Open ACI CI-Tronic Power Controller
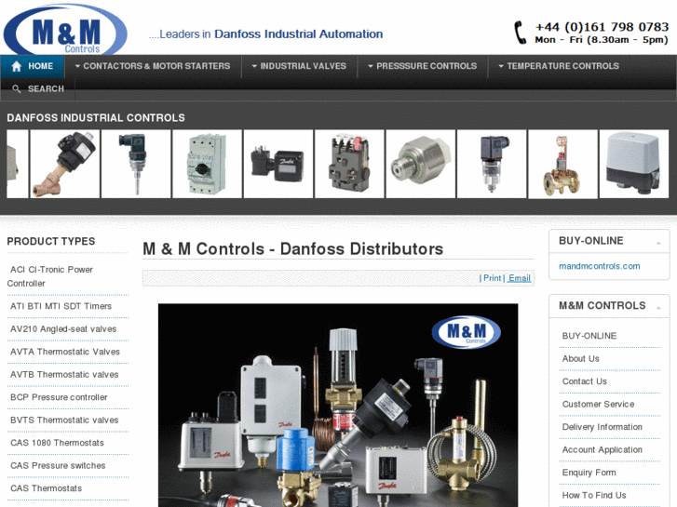Viewport: 677px width, 507px height. click(51, 276)
